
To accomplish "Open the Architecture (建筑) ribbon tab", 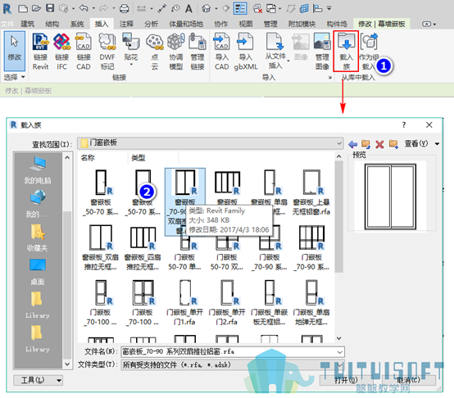I will 28,24.
